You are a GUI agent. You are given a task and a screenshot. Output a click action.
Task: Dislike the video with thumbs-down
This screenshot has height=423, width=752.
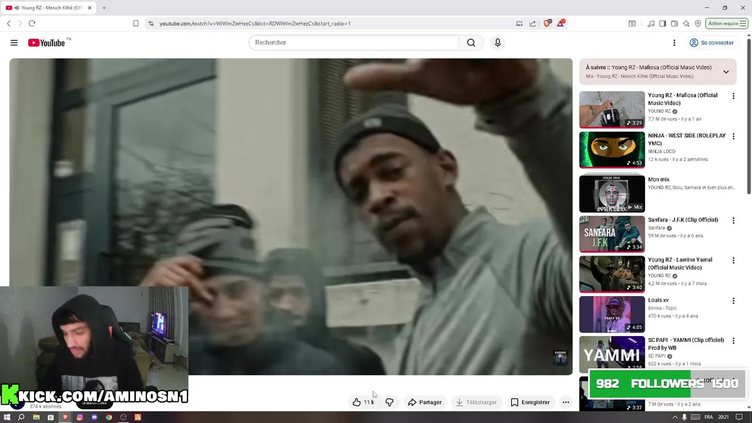click(389, 402)
